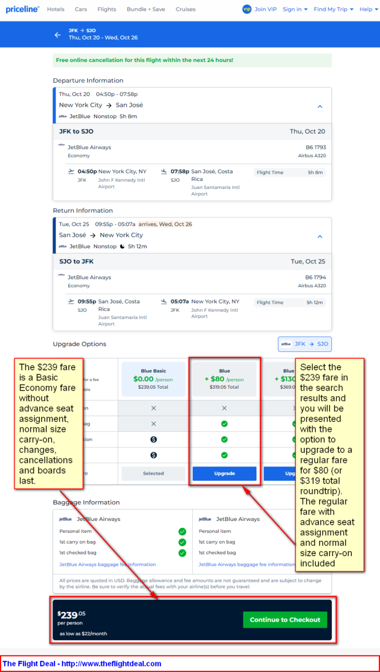Click landing icon beside 05:07a arrival
The width and height of the screenshot is (380, 672).
tap(164, 302)
